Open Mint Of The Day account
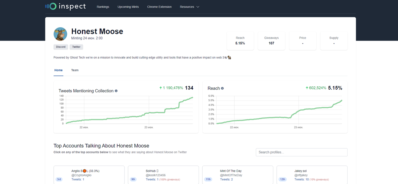The image size is (398, 184). click(x=237, y=175)
